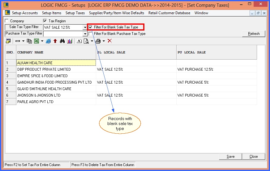Click VAT PURCHASE 12.5% cell for DBP PRODUCT
Image resolution: width=270 pixels, height=171 pixels.
[216, 69]
